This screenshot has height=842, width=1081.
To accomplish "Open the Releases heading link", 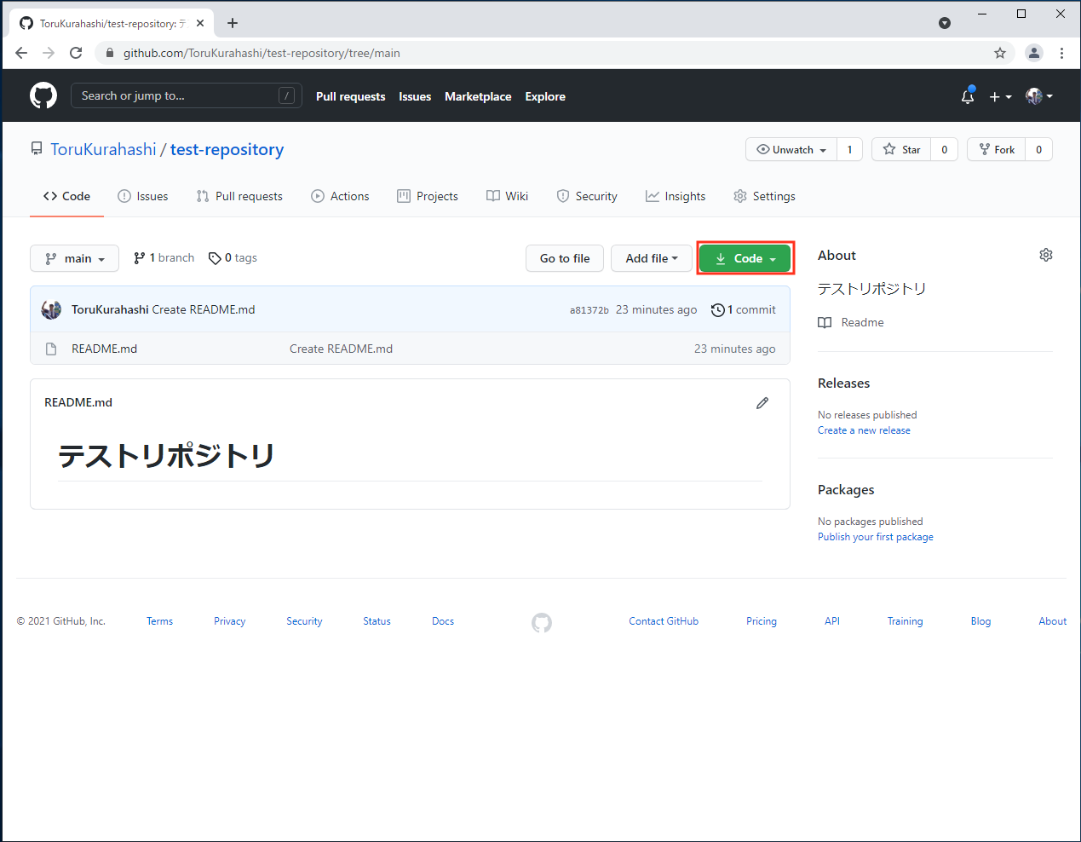I will (x=844, y=384).
